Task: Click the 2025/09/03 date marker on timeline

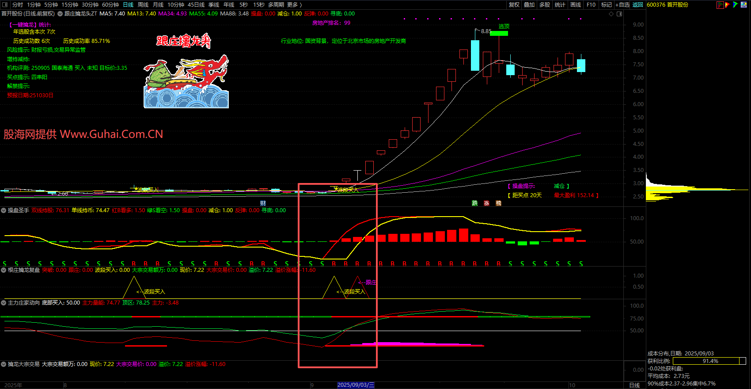Action: click(356, 385)
